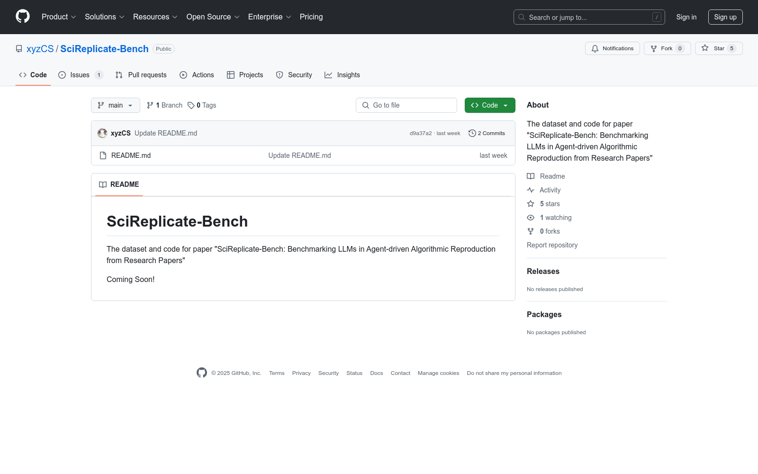758x474 pixels.
Task: Expand the Solutions menu
Action: [105, 17]
